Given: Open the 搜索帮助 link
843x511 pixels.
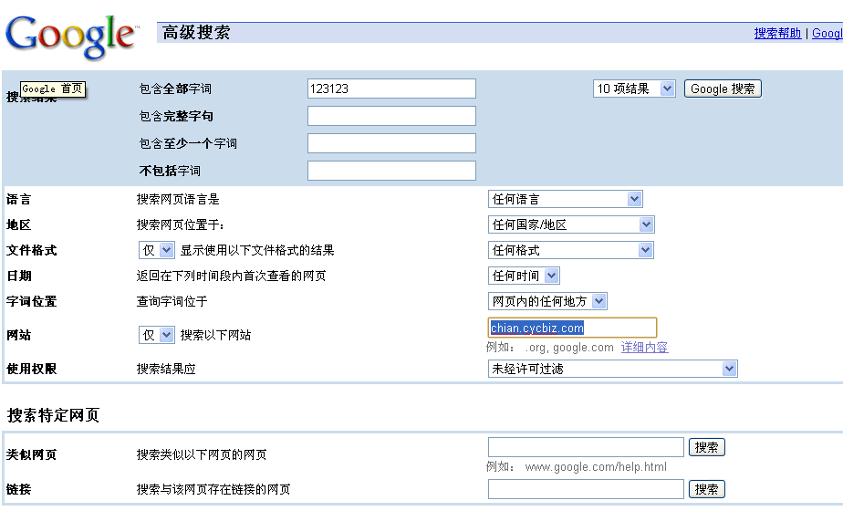Looking at the screenshot, I should (x=777, y=33).
